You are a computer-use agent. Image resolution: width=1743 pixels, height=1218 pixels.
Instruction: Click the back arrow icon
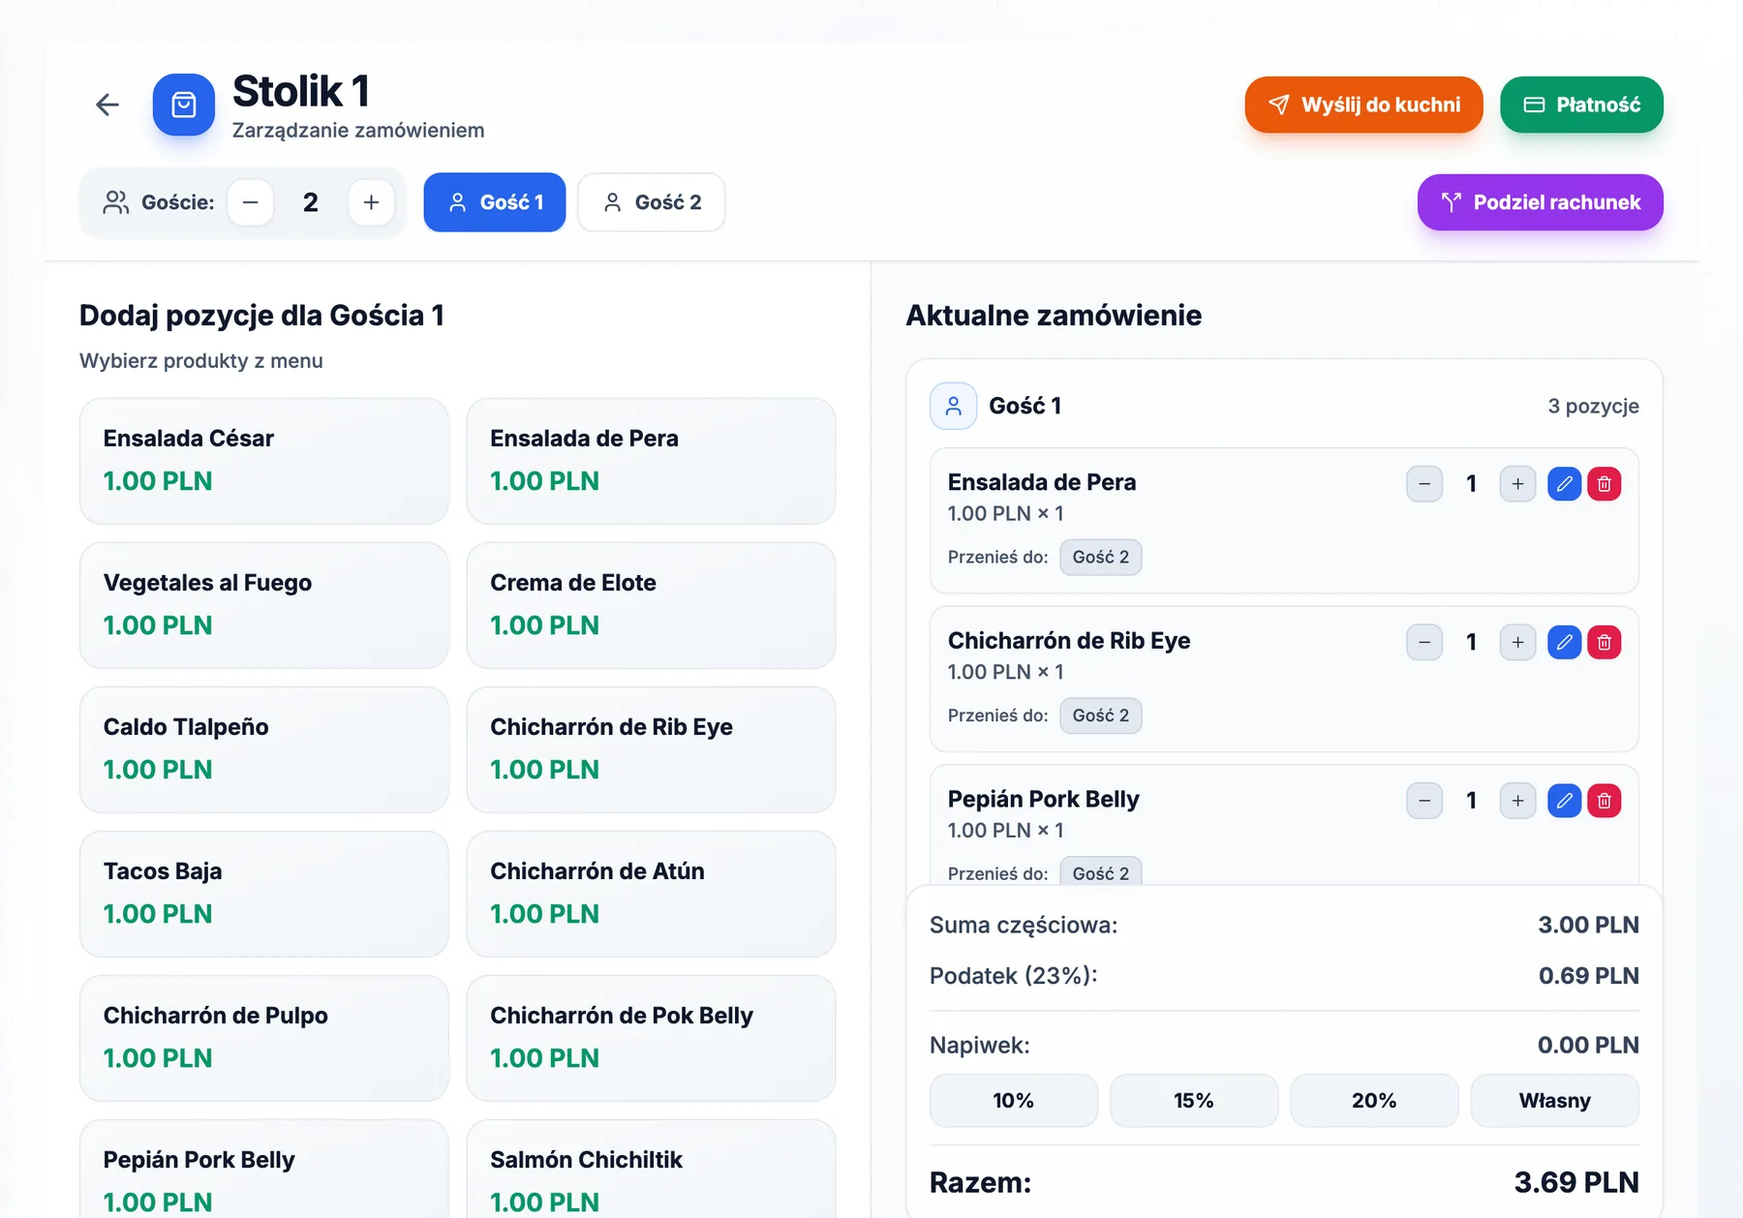pyautogui.click(x=107, y=105)
